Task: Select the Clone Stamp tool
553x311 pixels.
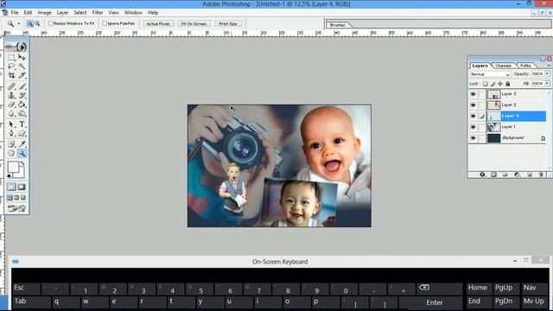Action: [11, 96]
